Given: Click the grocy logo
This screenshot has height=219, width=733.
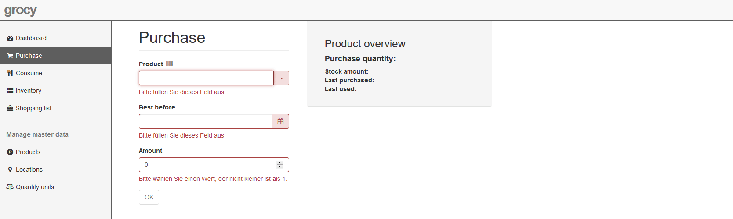Looking at the screenshot, I should click(21, 10).
